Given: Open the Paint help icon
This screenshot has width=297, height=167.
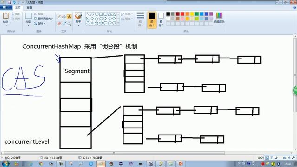Looking at the screenshot, I should 295,7.
